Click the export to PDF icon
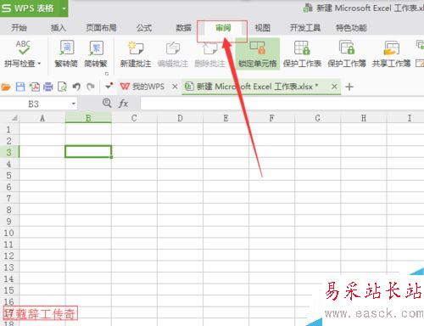424x326 pixels. (35, 87)
